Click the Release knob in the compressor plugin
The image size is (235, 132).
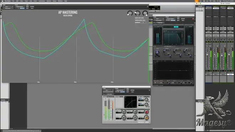(135, 118)
